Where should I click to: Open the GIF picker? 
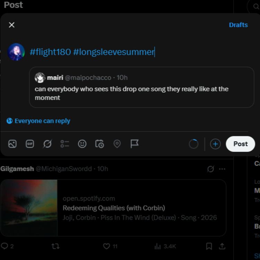tap(30, 144)
